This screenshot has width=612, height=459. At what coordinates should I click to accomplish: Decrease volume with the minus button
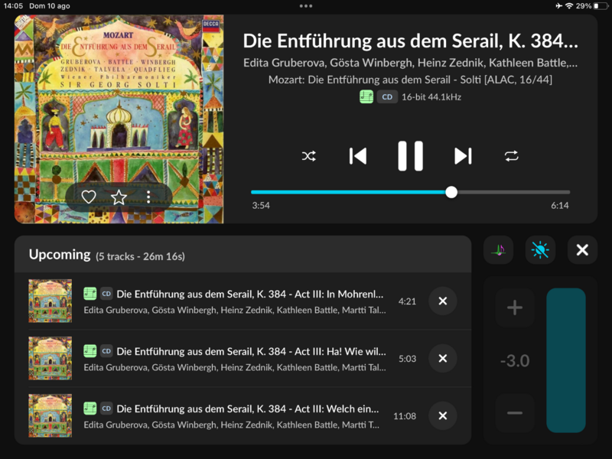515,413
